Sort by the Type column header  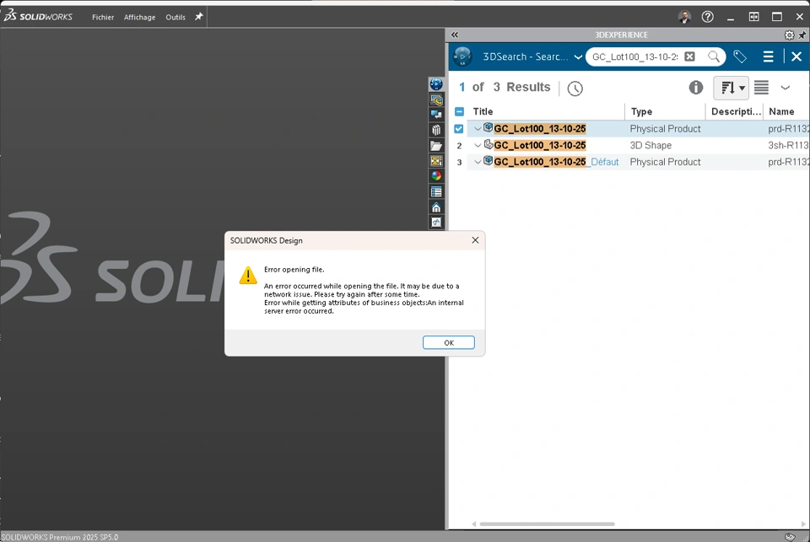[x=641, y=111]
